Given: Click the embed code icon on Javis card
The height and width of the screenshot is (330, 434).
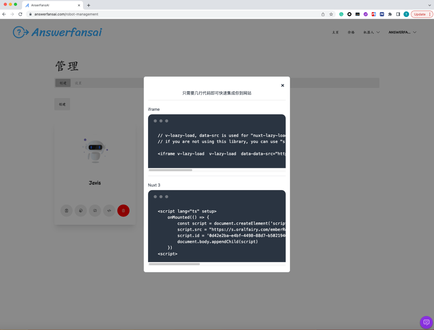Looking at the screenshot, I should point(109,211).
